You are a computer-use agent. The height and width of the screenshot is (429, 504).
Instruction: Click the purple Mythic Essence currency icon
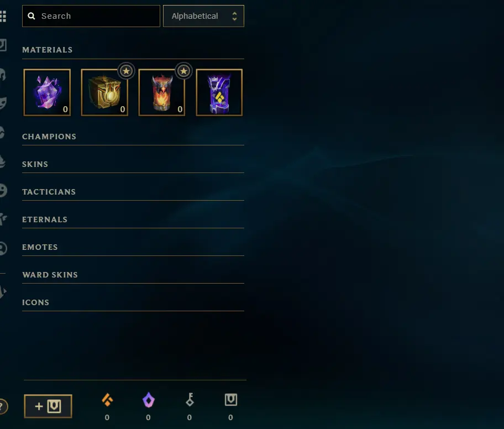148,400
